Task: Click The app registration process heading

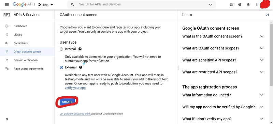Action: click(210, 87)
